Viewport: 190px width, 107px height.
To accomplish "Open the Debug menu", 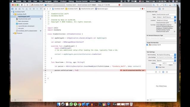I will pos(71,1).
